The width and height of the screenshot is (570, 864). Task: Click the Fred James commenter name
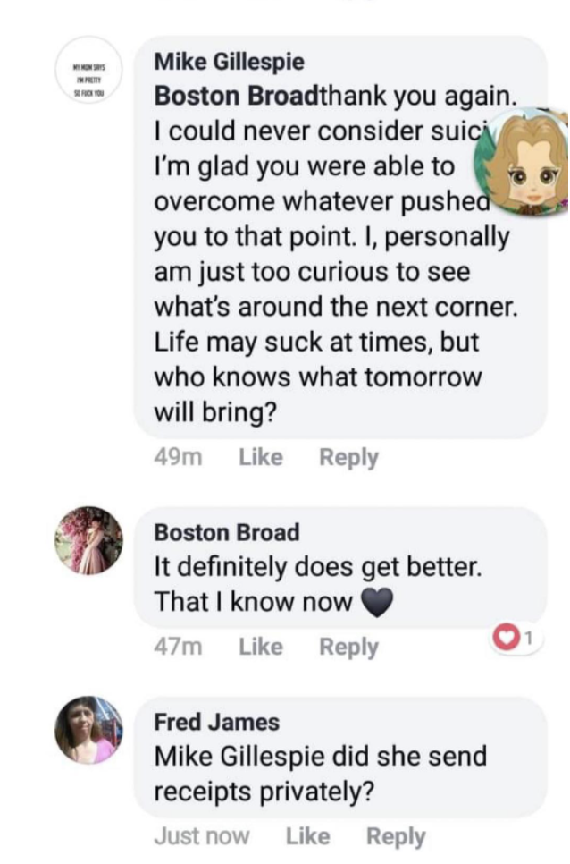pyautogui.click(x=217, y=722)
